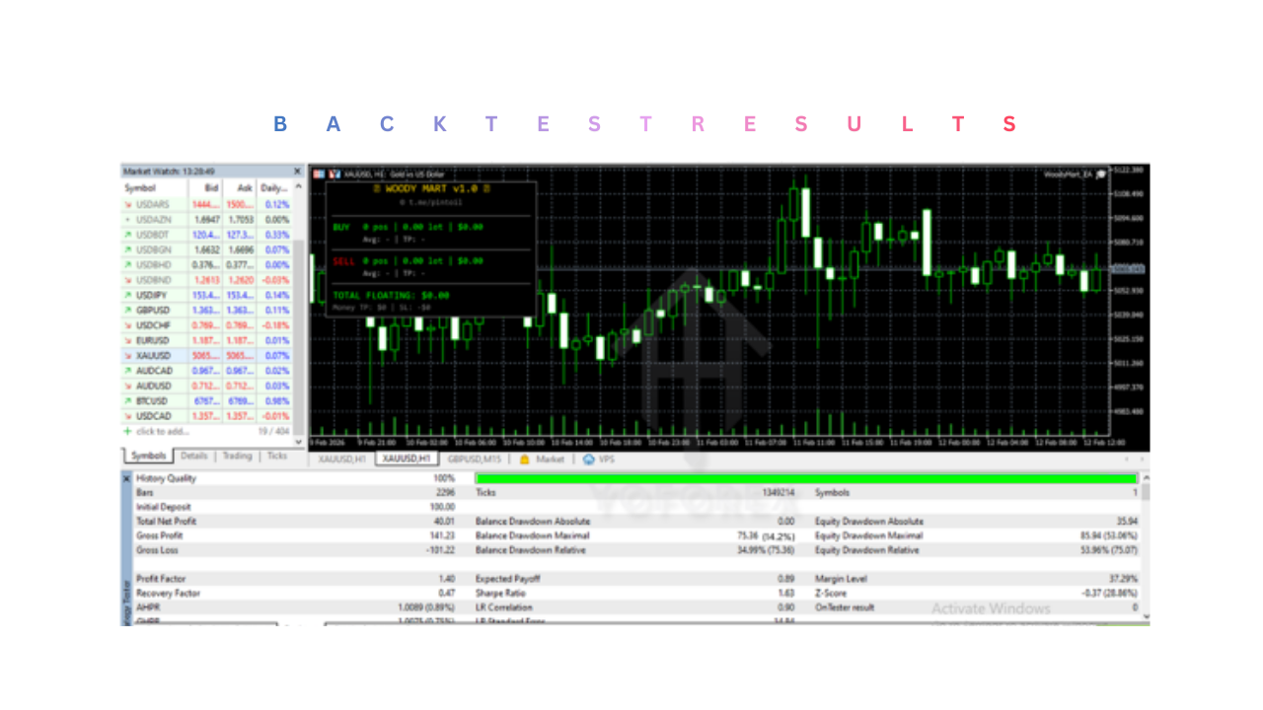The width and height of the screenshot is (1263, 710).
Task: Close the Strategy Tester panel
Action: coord(126,478)
